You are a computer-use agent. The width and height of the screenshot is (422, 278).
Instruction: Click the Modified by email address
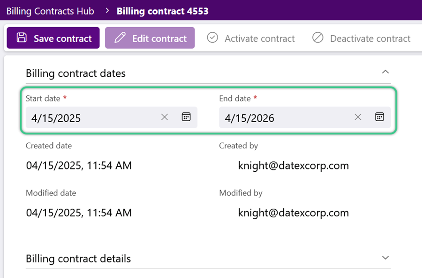294,213
